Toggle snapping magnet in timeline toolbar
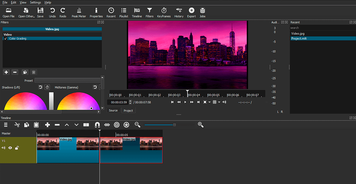The width and height of the screenshot is (356, 184). [x=97, y=125]
